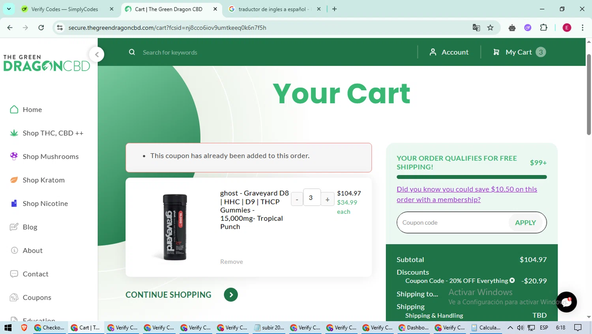Click the volume speaker icon
Viewport: 592px width, 334px height.
[521, 328]
